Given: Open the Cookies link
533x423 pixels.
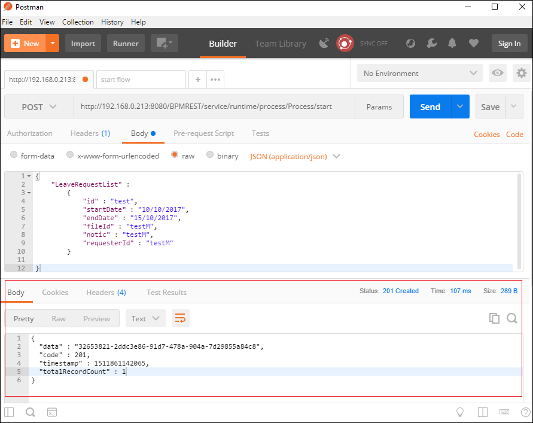Looking at the screenshot, I should [487, 134].
